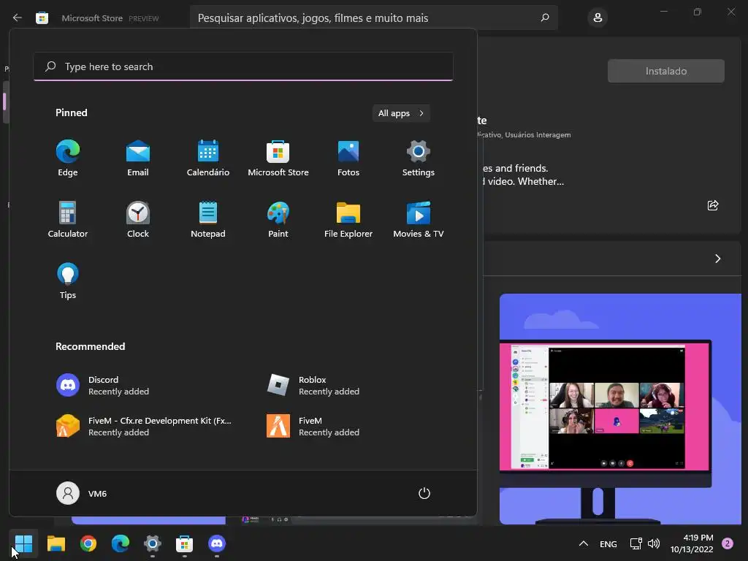
Task: Open the Fotos app
Action: point(348,159)
